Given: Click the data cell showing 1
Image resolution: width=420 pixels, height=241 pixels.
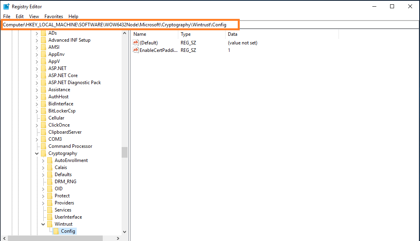Looking at the screenshot, I should (229, 50).
